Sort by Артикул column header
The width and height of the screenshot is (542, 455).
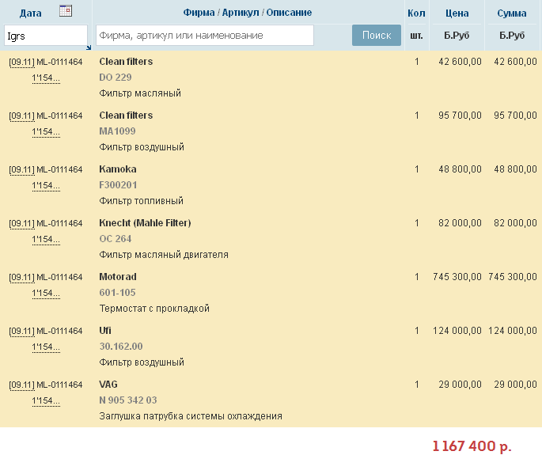pyautogui.click(x=241, y=13)
